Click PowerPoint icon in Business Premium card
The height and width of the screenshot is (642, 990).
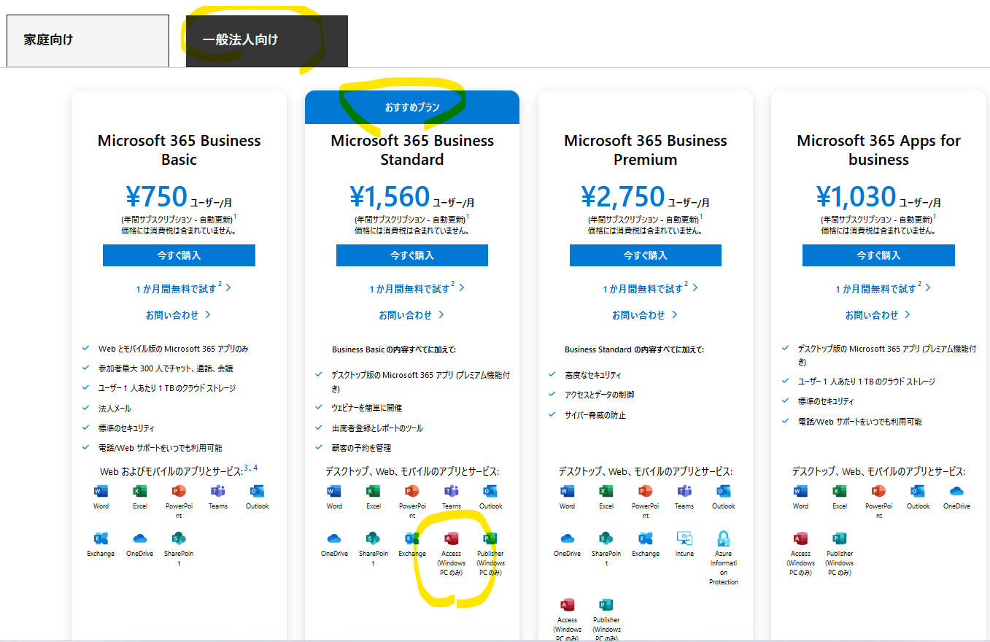point(645,491)
